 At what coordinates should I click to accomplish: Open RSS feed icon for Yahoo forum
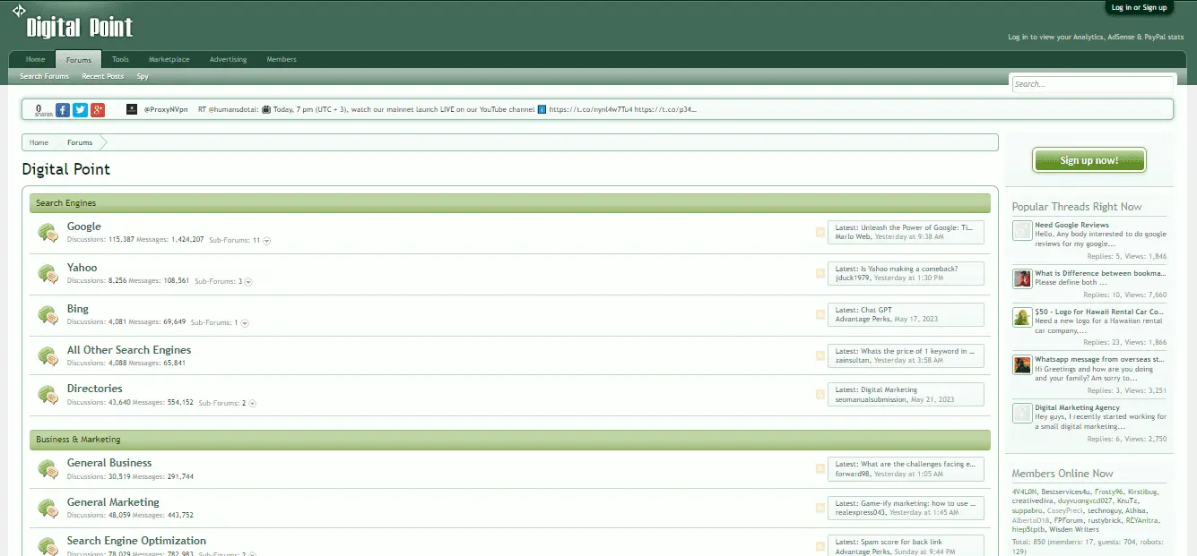point(820,274)
